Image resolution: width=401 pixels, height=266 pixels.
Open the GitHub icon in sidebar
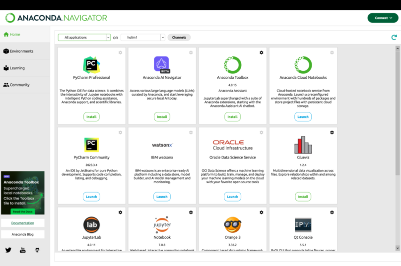tap(37, 250)
